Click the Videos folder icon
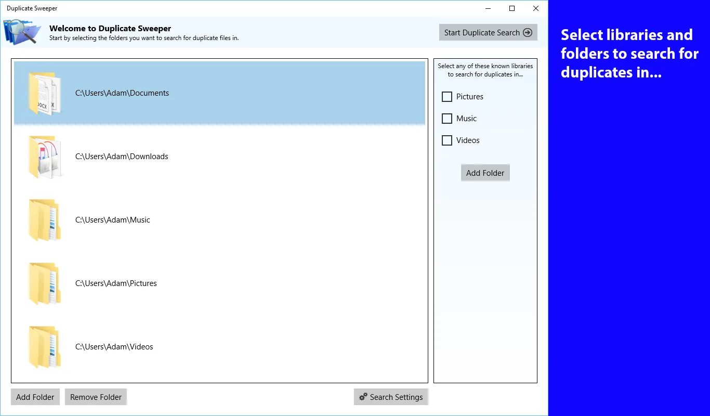Screen dimensions: 710x416 45,347
